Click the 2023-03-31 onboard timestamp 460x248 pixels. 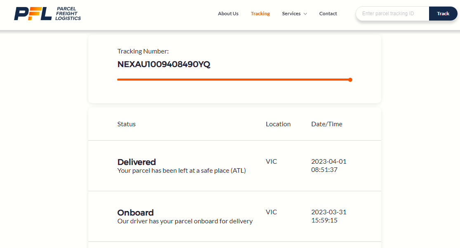329,216
